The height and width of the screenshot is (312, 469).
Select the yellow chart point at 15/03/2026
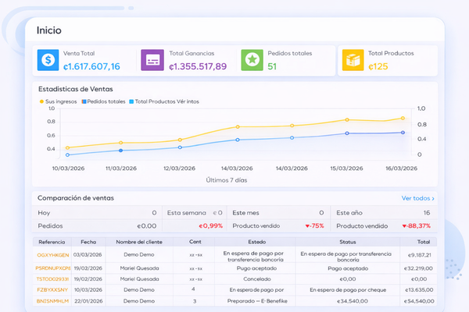347,119
